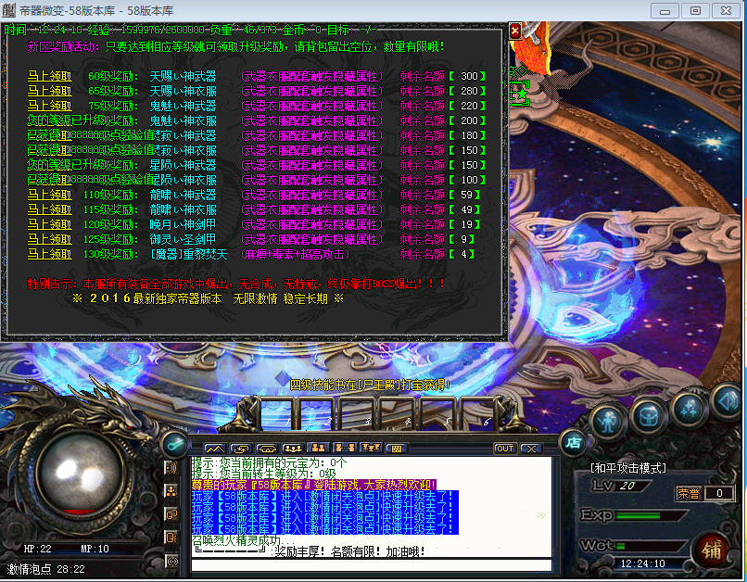The image size is (747, 582).
Task: Claim the 60级奖励 with 马上领取
Action: (49, 76)
